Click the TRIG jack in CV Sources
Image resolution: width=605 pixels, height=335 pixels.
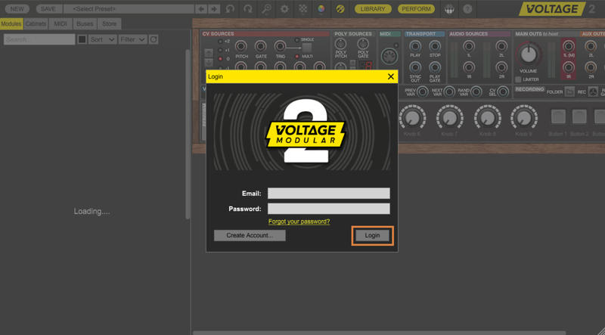tap(280, 47)
